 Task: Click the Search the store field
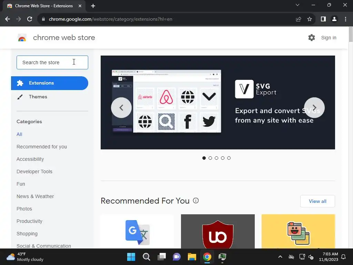[52, 62]
